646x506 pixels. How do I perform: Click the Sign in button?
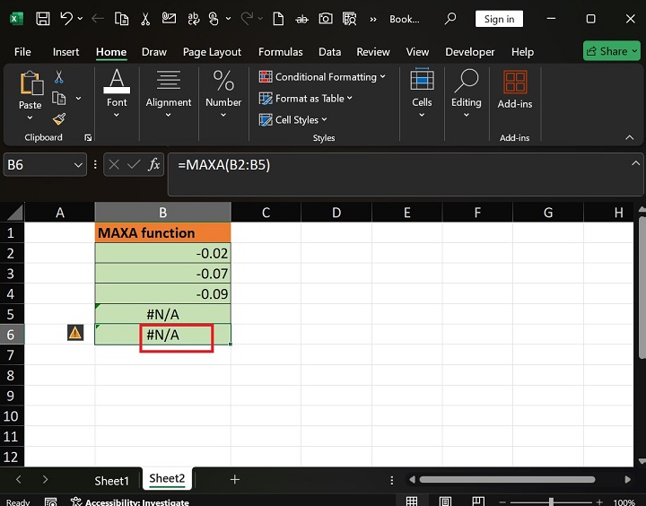[x=499, y=19]
